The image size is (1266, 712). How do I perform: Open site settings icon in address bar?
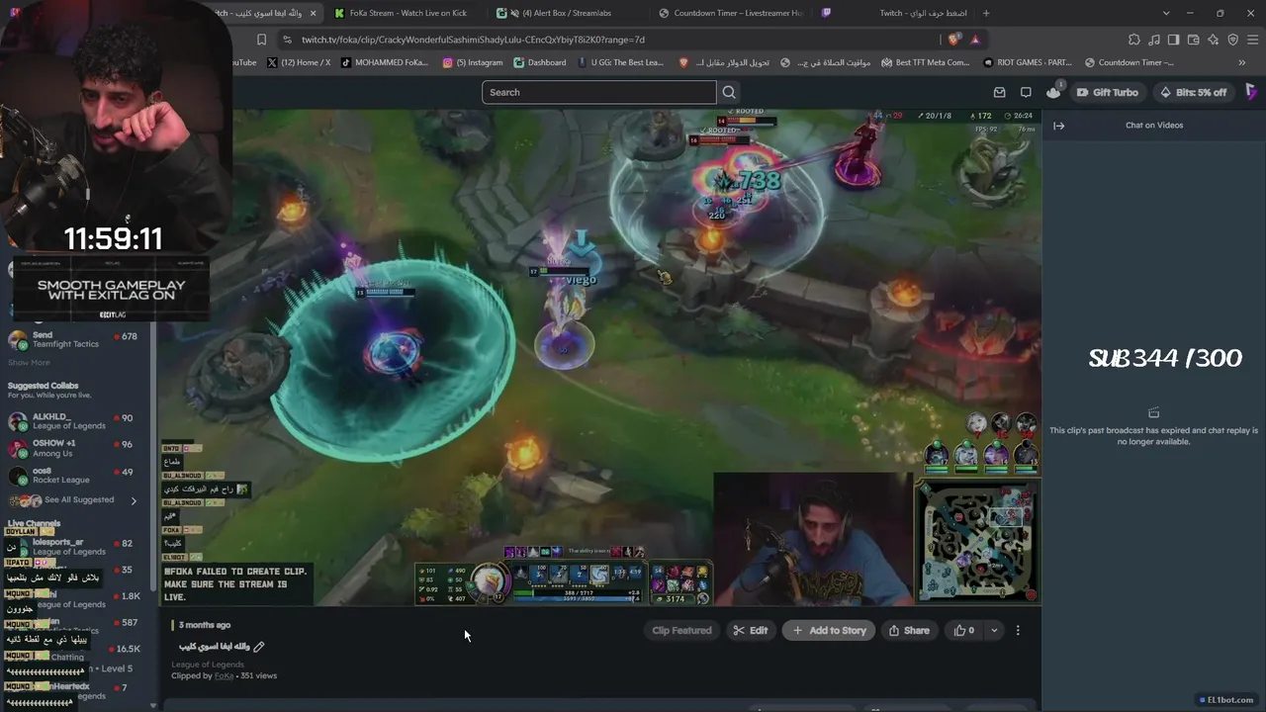(287, 40)
